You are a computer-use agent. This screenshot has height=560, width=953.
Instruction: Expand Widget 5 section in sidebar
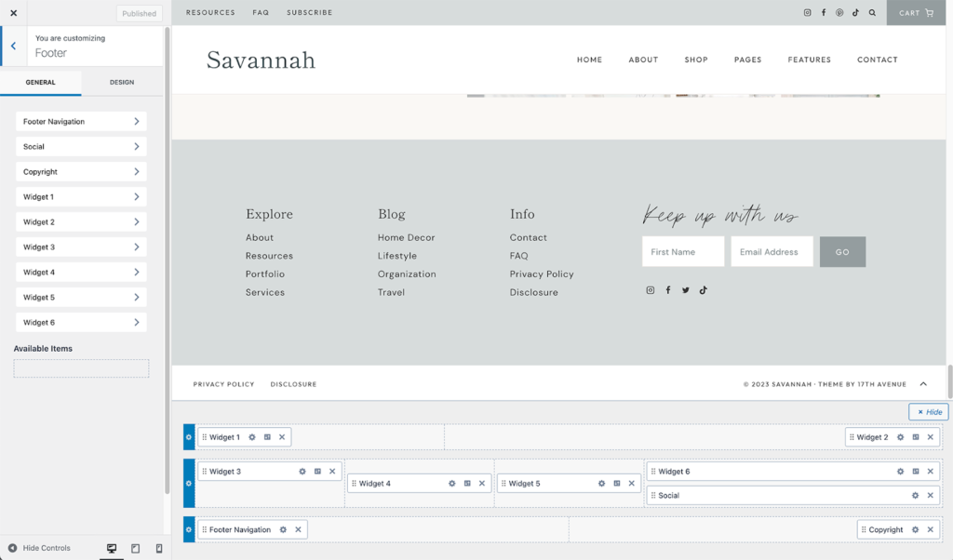click(81, 298)
